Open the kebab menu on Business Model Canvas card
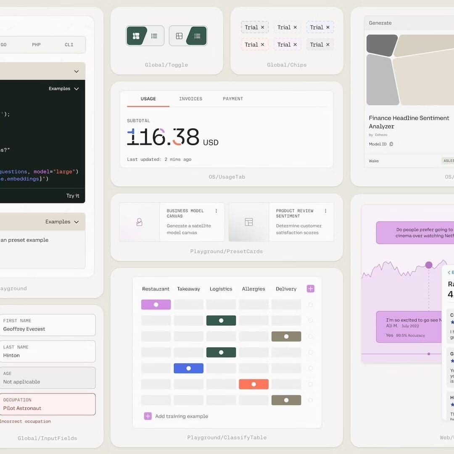Image resolution: width=454 pixels, height=454 pixels. [216, 211]
